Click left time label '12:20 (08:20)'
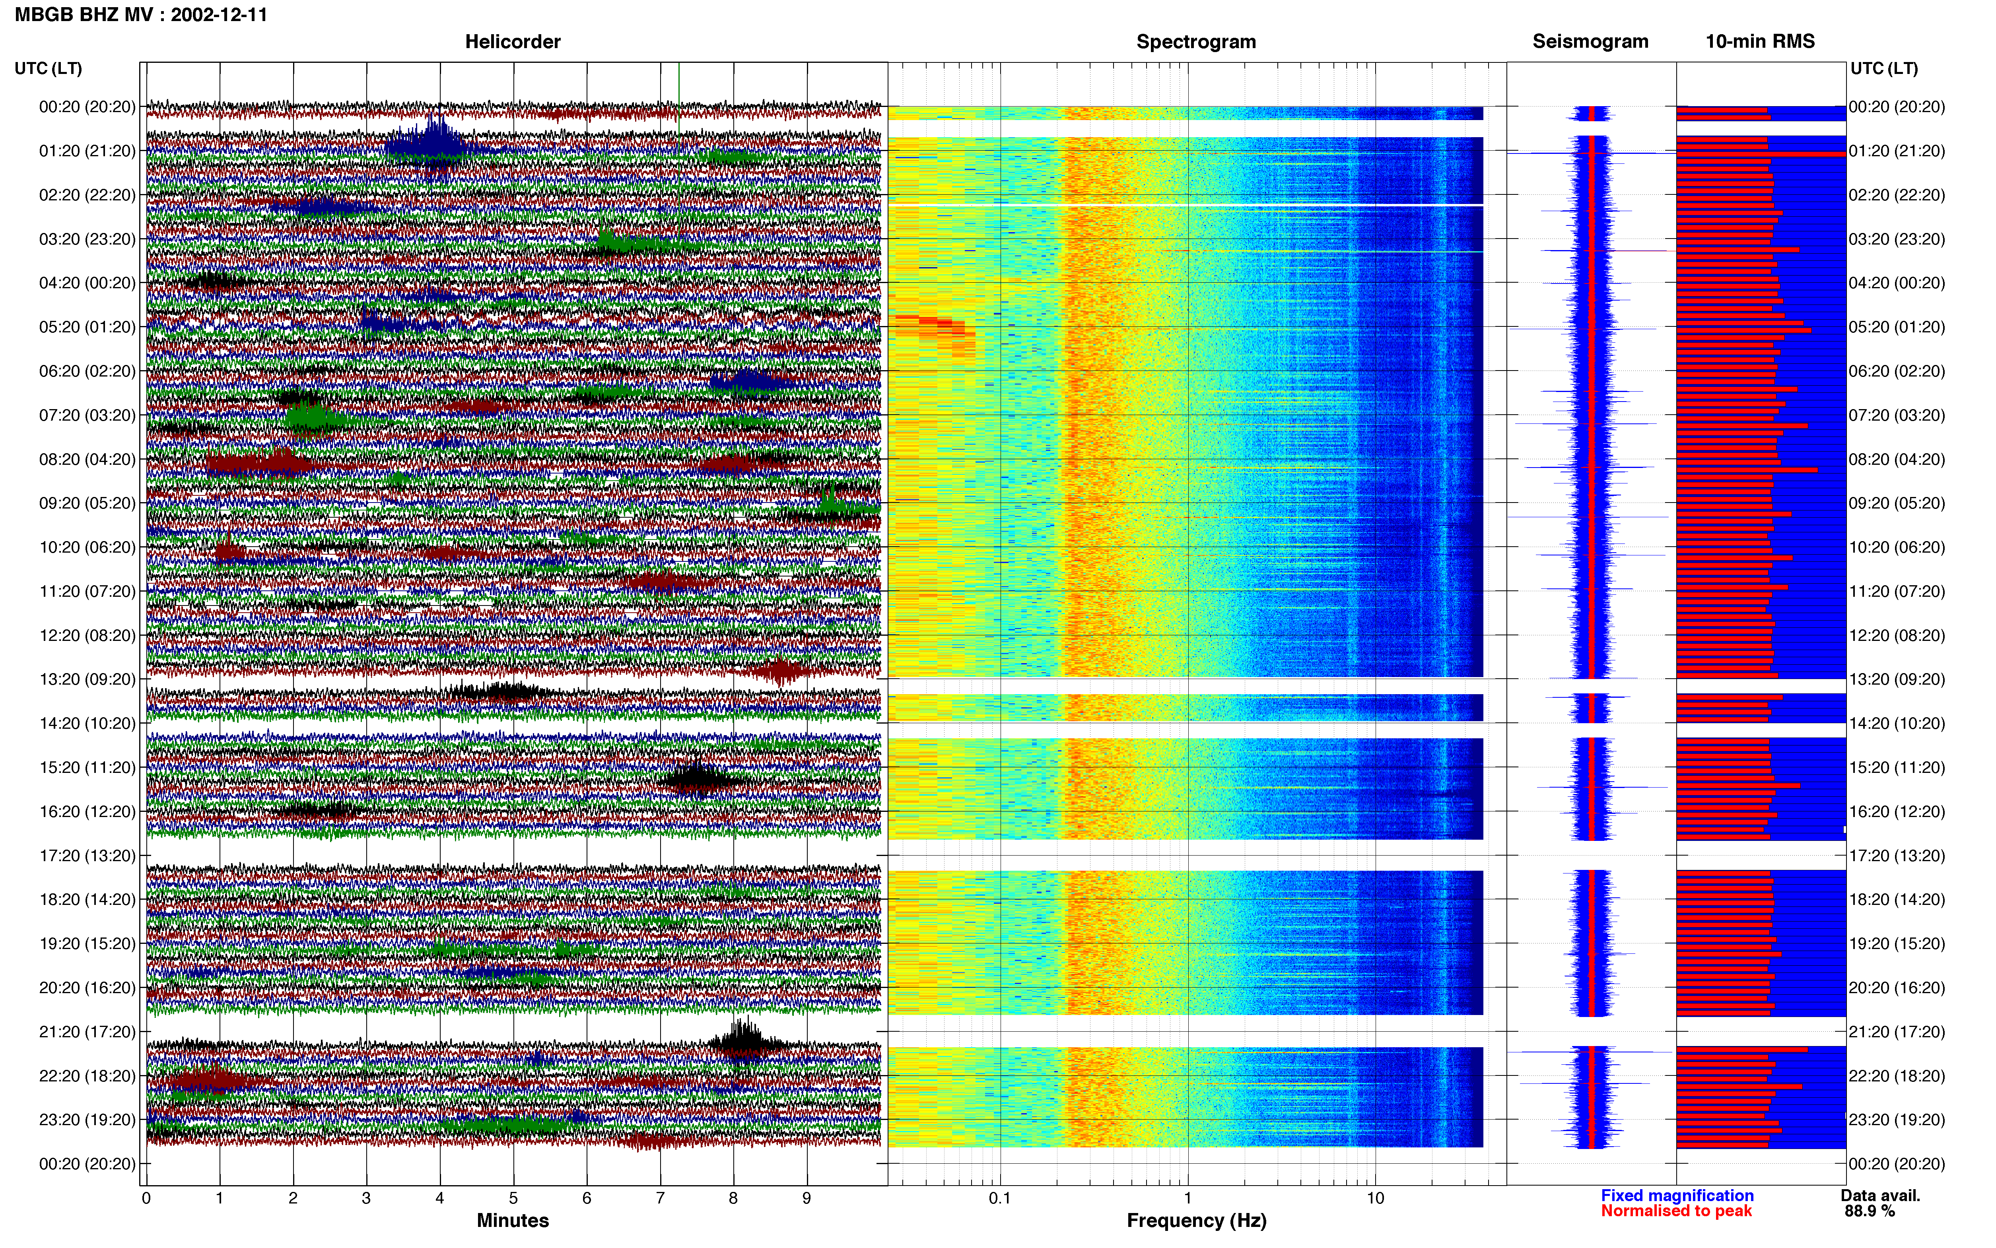The height and width of the screenshot is (1248, 1996). (87, 636)
